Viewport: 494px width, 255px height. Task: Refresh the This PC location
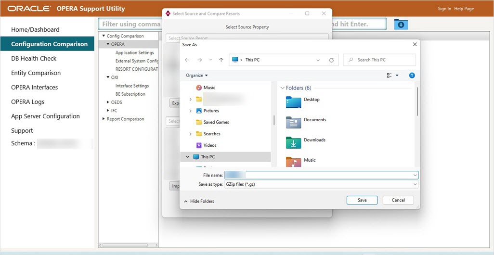point(331,60)
